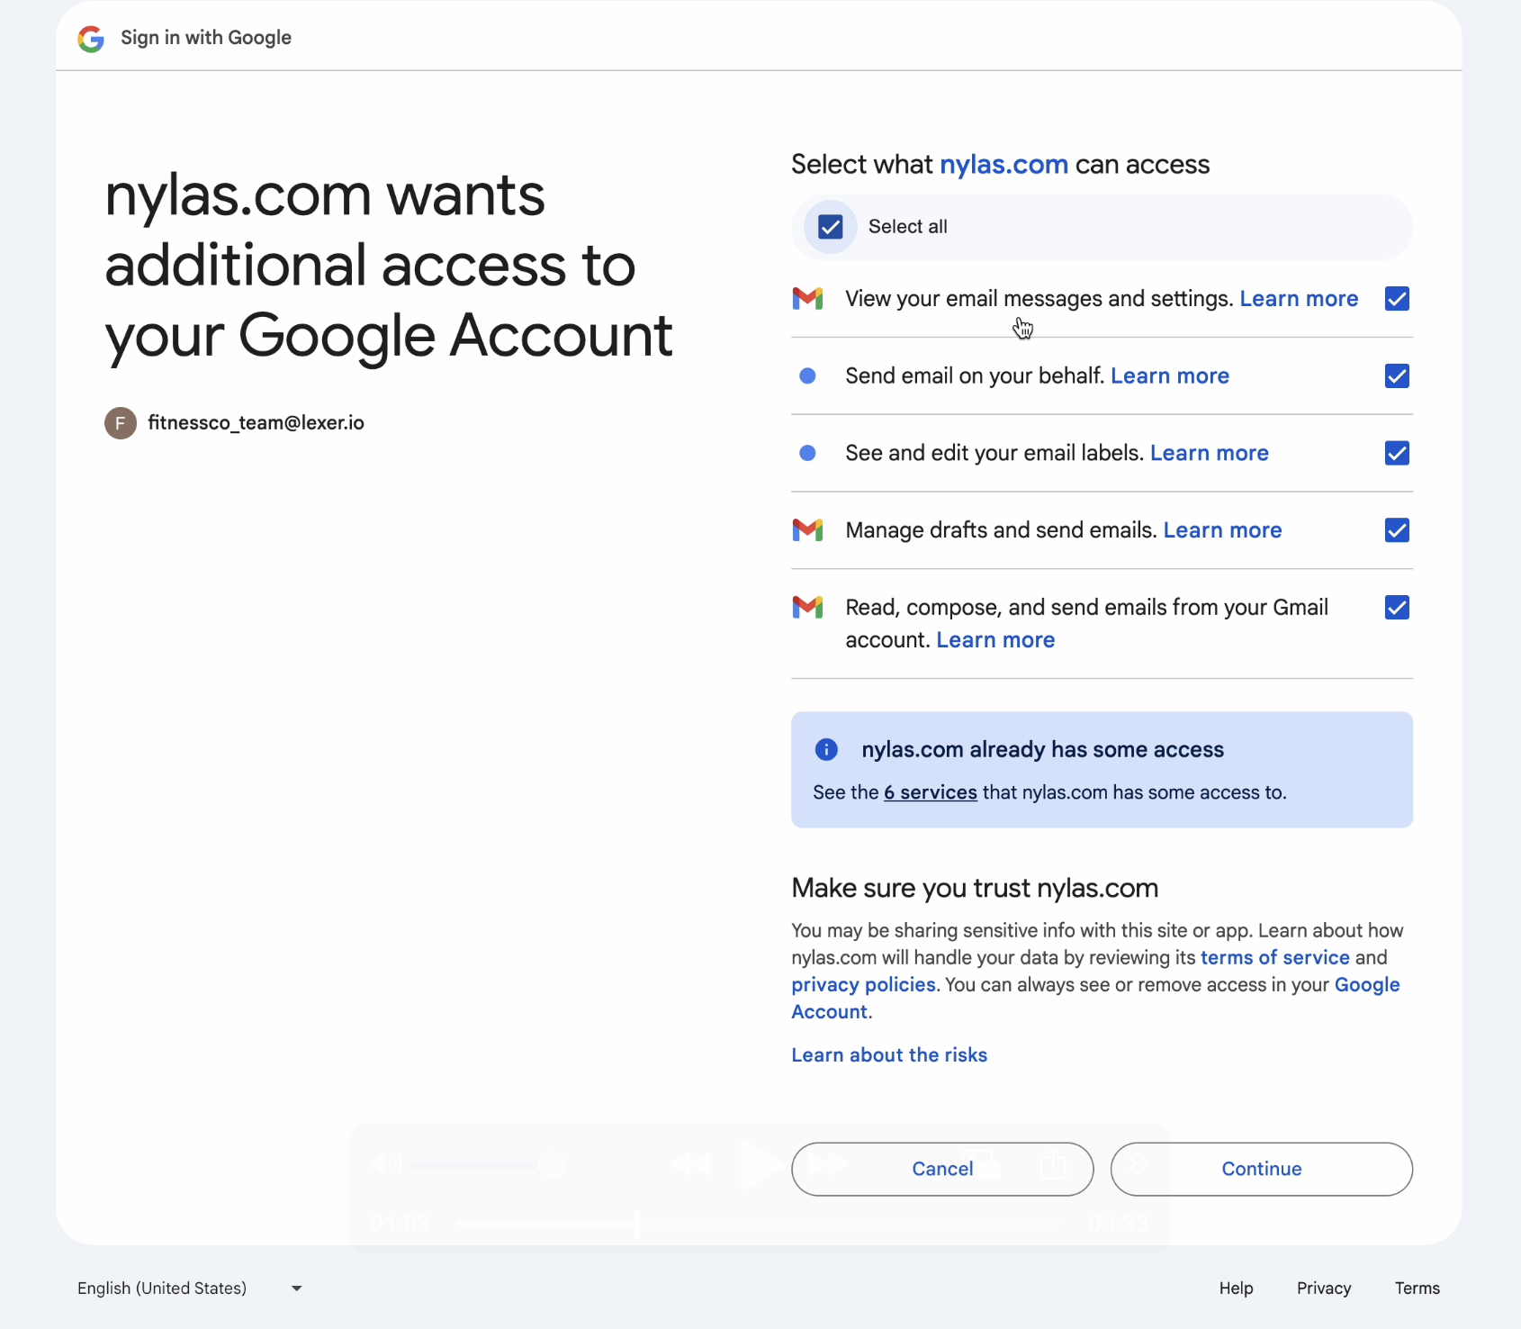
Task: Click Learn about the risks link
Action: 889,1055
